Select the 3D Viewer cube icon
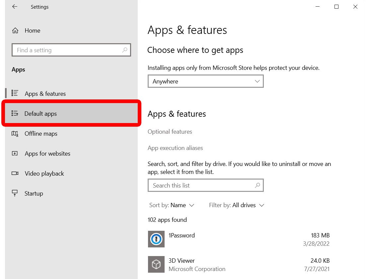 click(156, 264)
